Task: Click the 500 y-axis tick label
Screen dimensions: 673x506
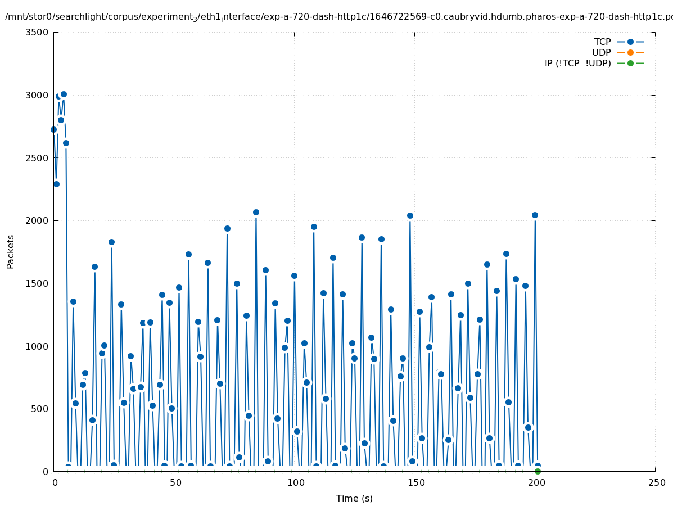Action: (x=39, y=409)
